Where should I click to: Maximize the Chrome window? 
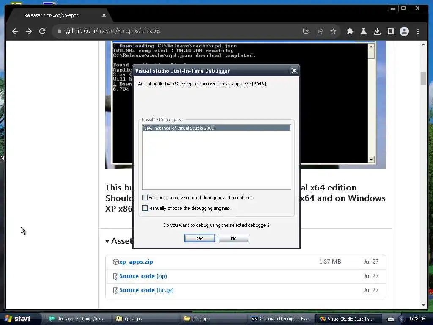click(x=403, y=8)
